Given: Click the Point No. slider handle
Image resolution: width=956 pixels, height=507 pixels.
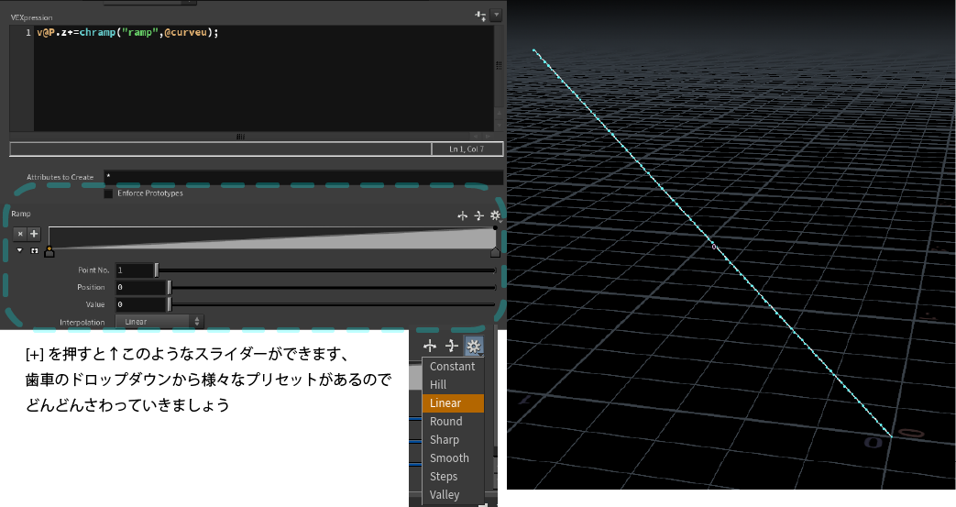Looking at the screenshot, I should [157, 270].
